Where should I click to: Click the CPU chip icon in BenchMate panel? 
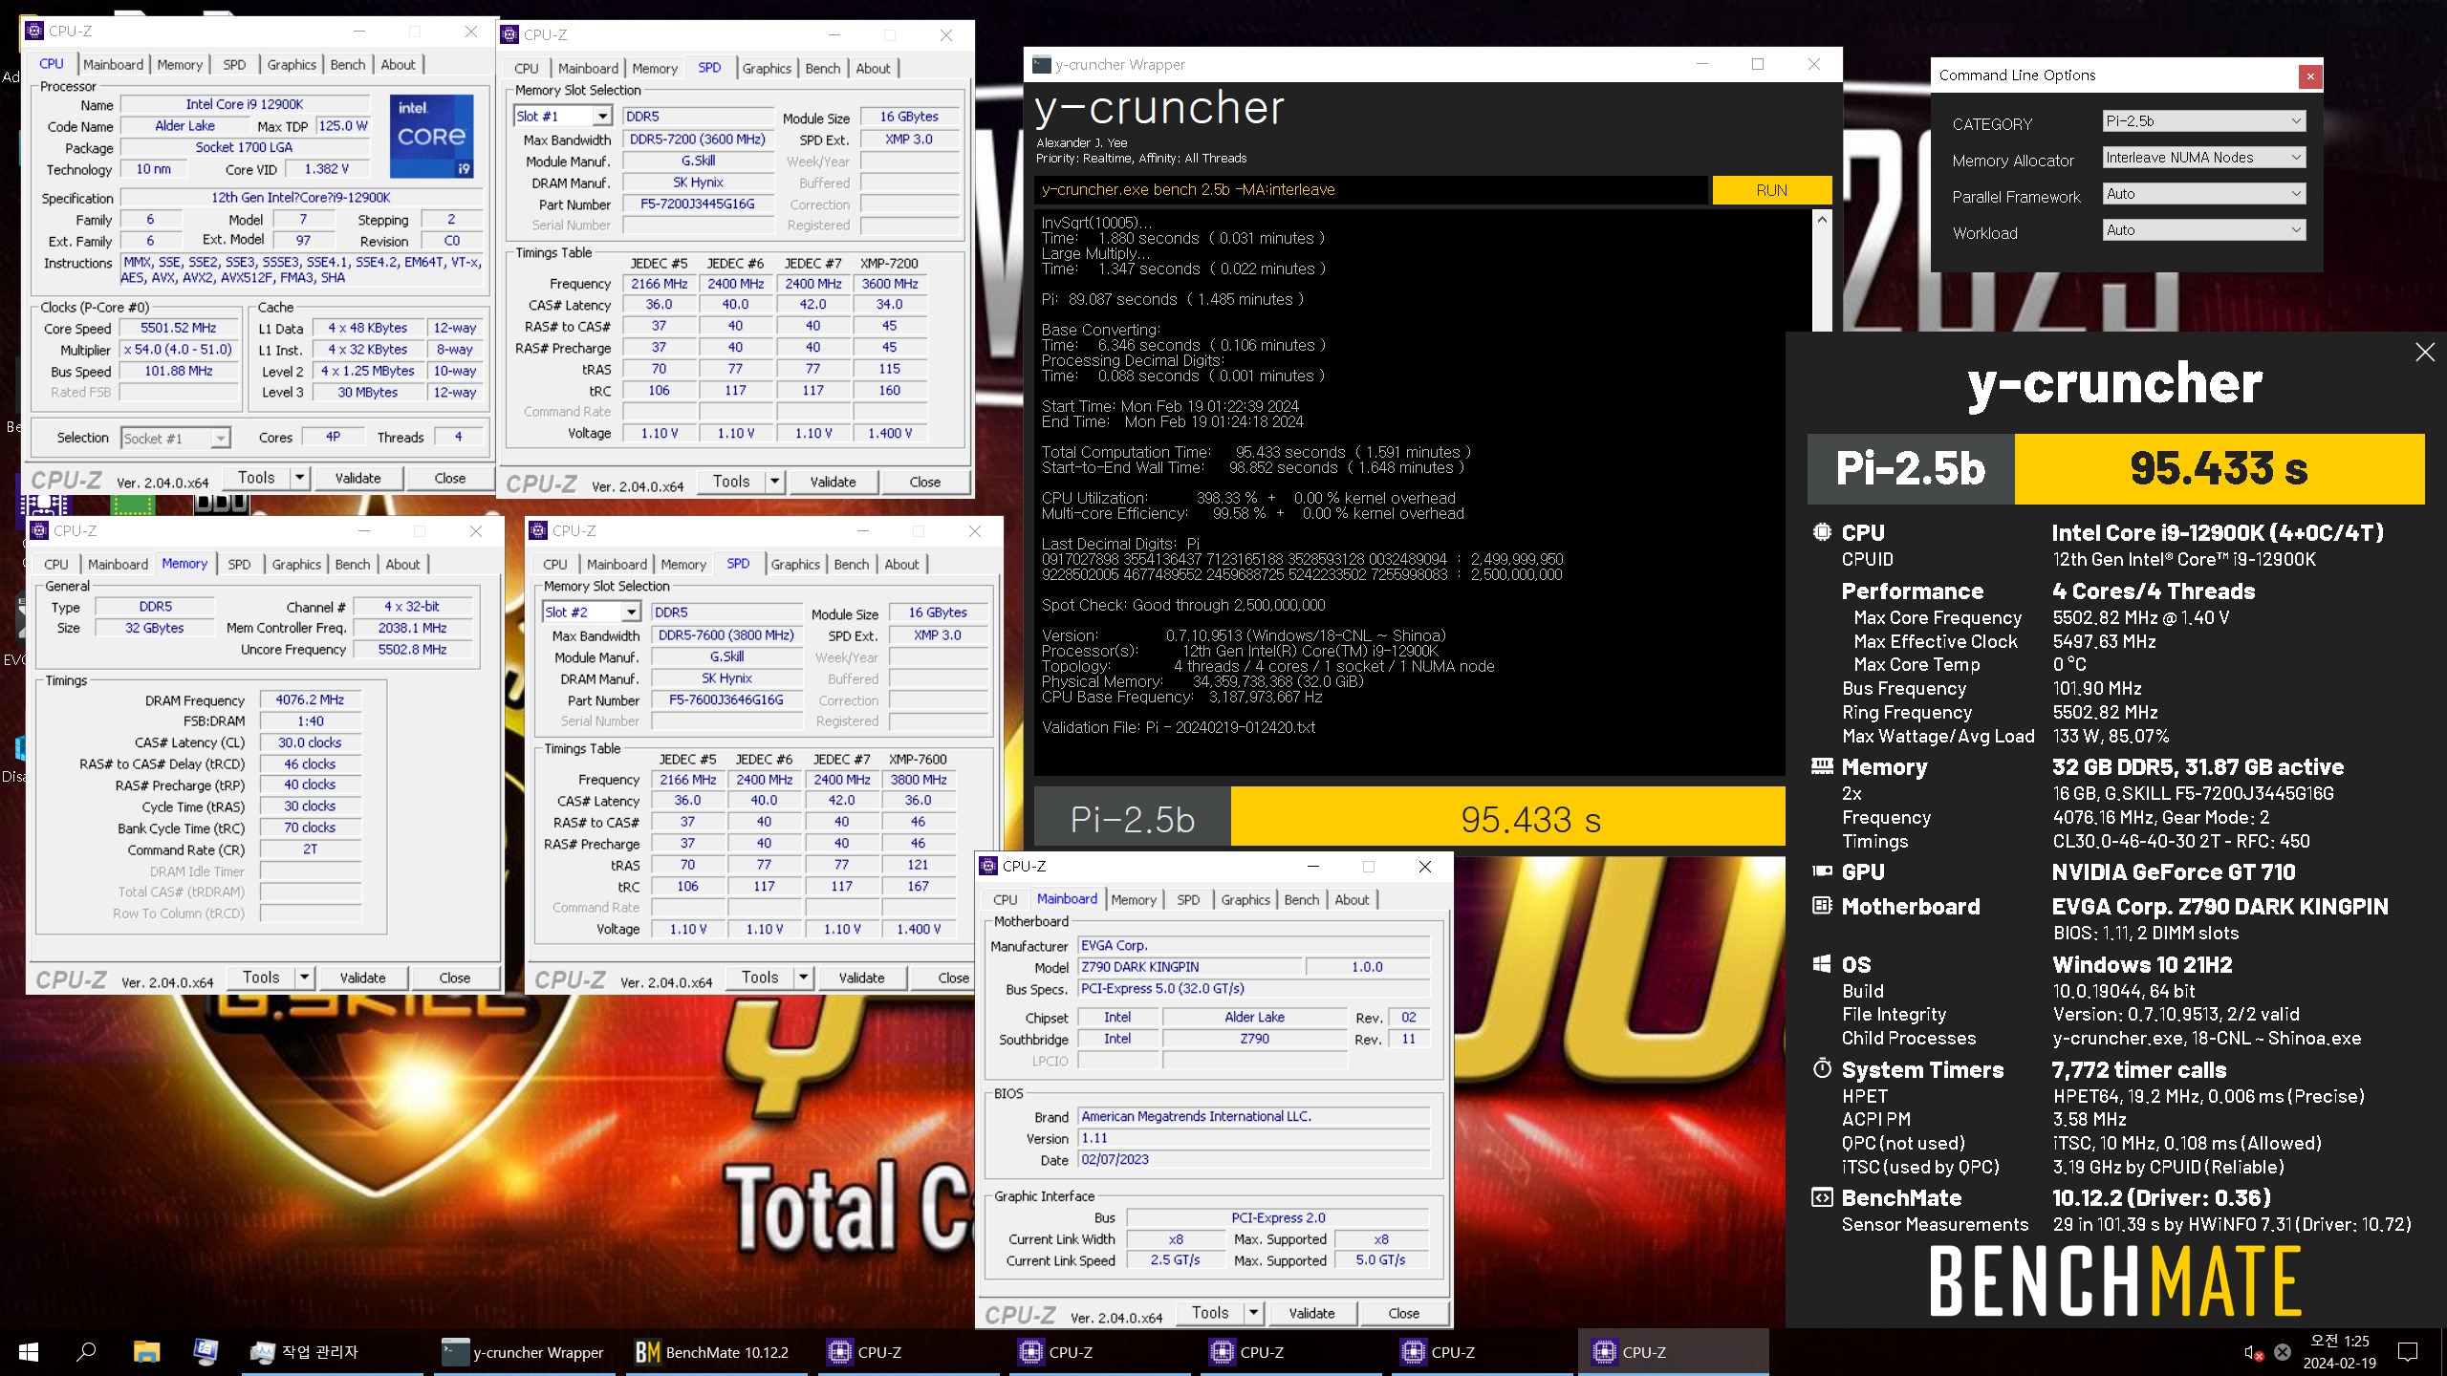coord(1822,532)
